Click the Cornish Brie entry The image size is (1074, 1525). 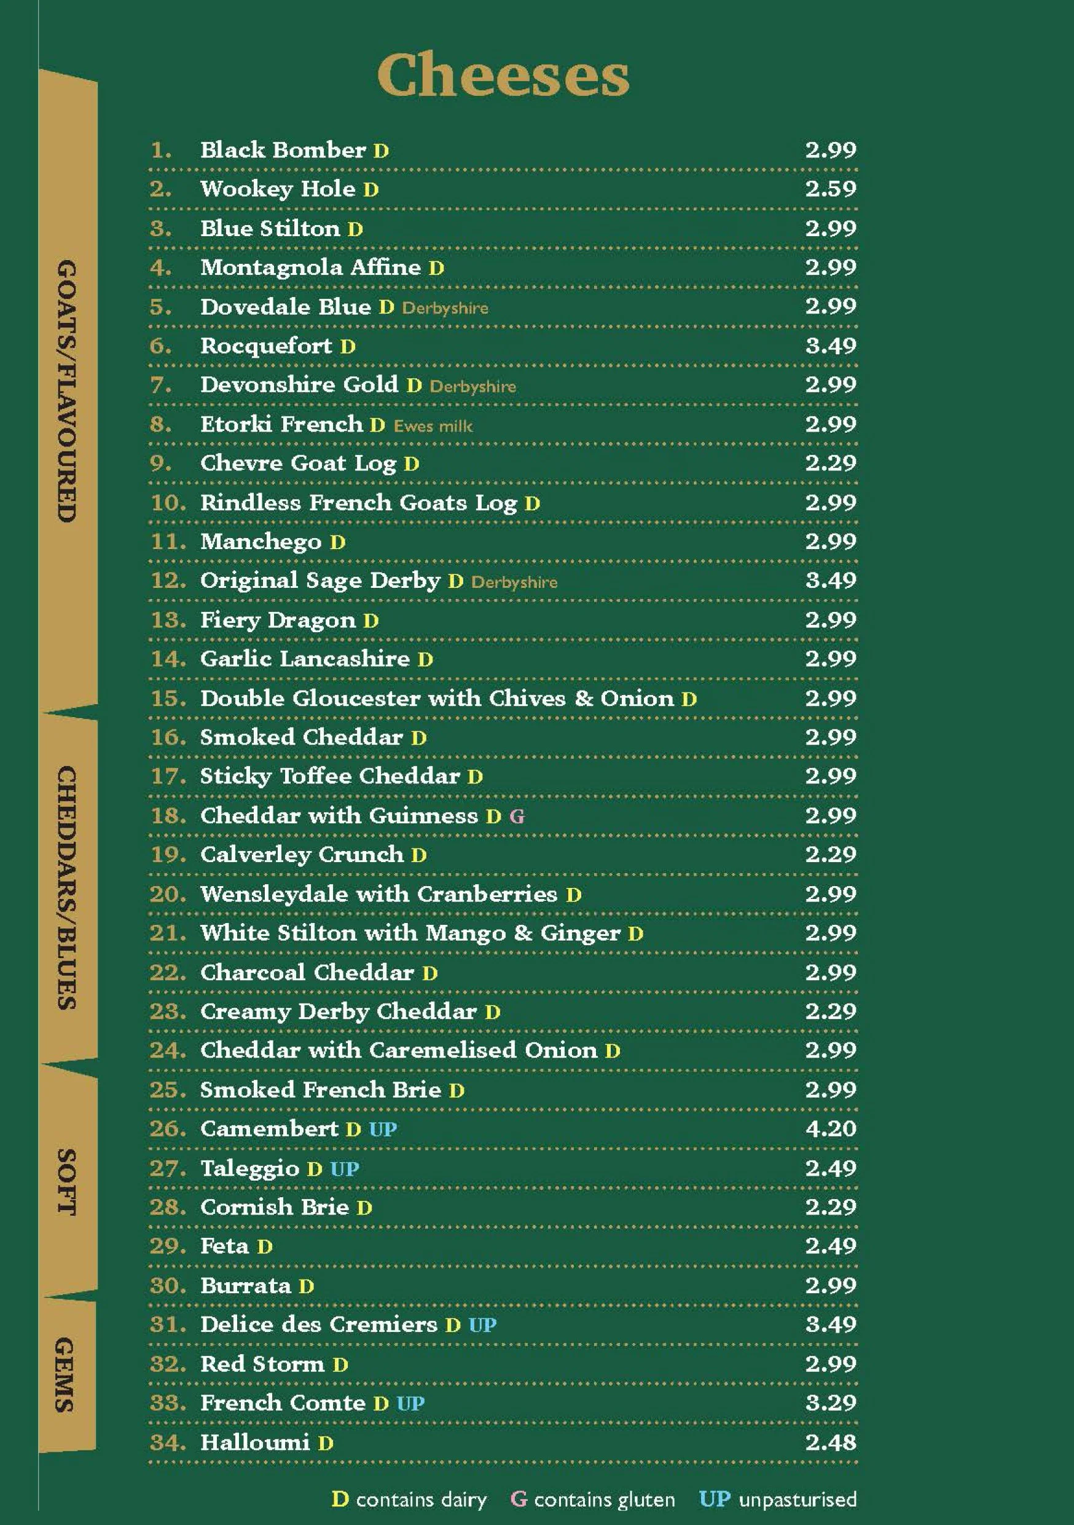coord(502,1208)
